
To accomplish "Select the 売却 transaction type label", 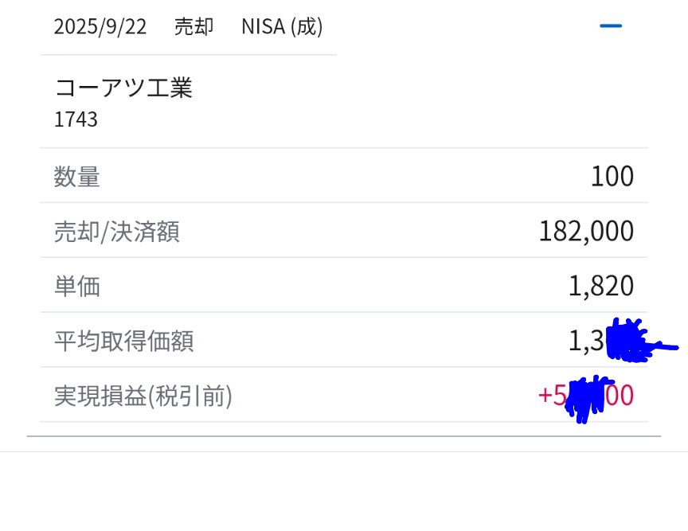I will [194, 25].
